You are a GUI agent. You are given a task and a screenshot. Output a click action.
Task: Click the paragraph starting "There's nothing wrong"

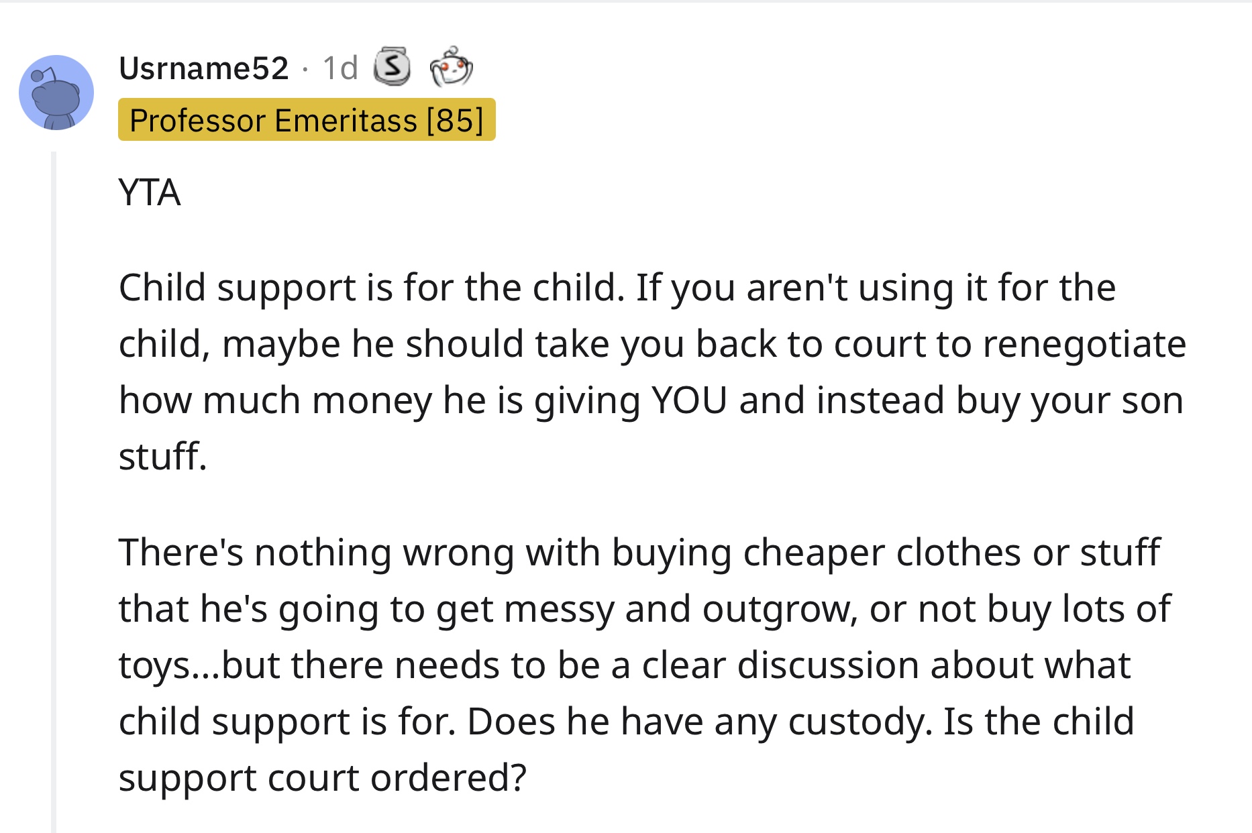pos(644,665)
